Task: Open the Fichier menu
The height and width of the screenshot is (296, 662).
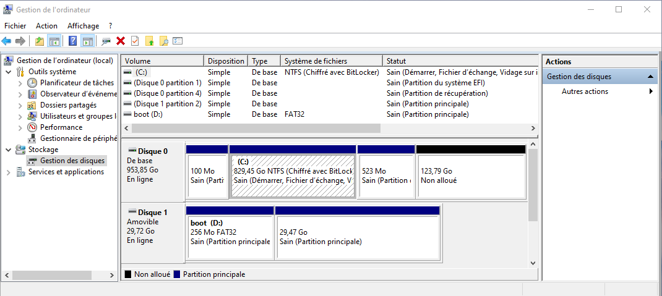Action: coord(15,26)
